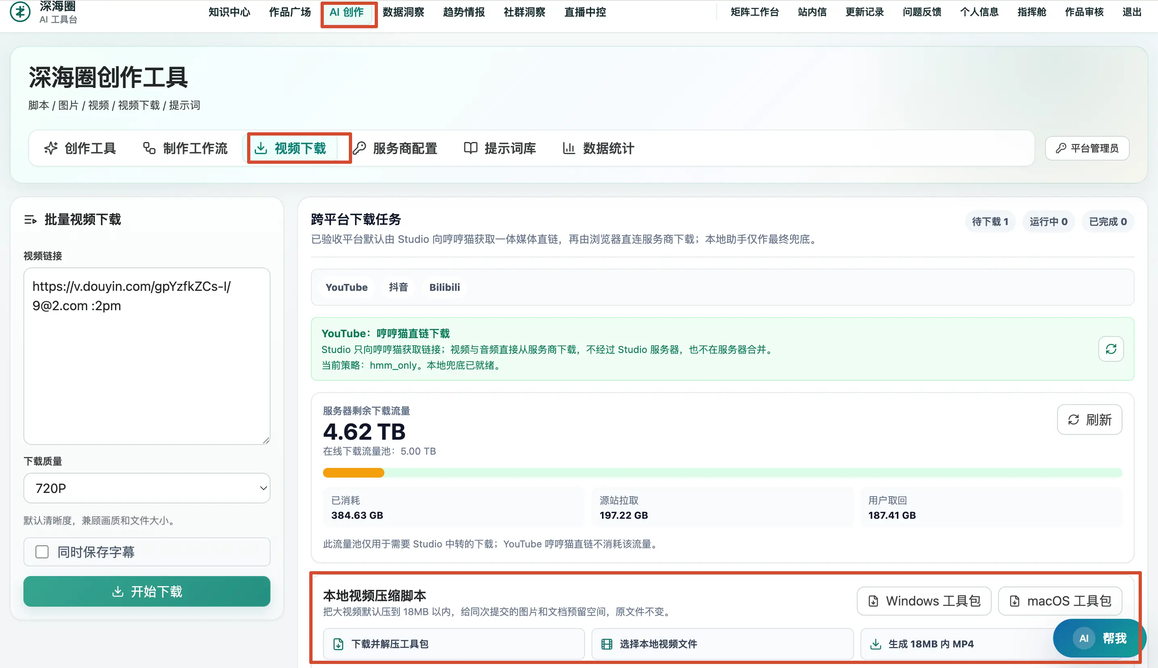This screenshot has height=668, width=1158.
Task: Open 问题反馈 in top navigation
Action: pos(922,12)
